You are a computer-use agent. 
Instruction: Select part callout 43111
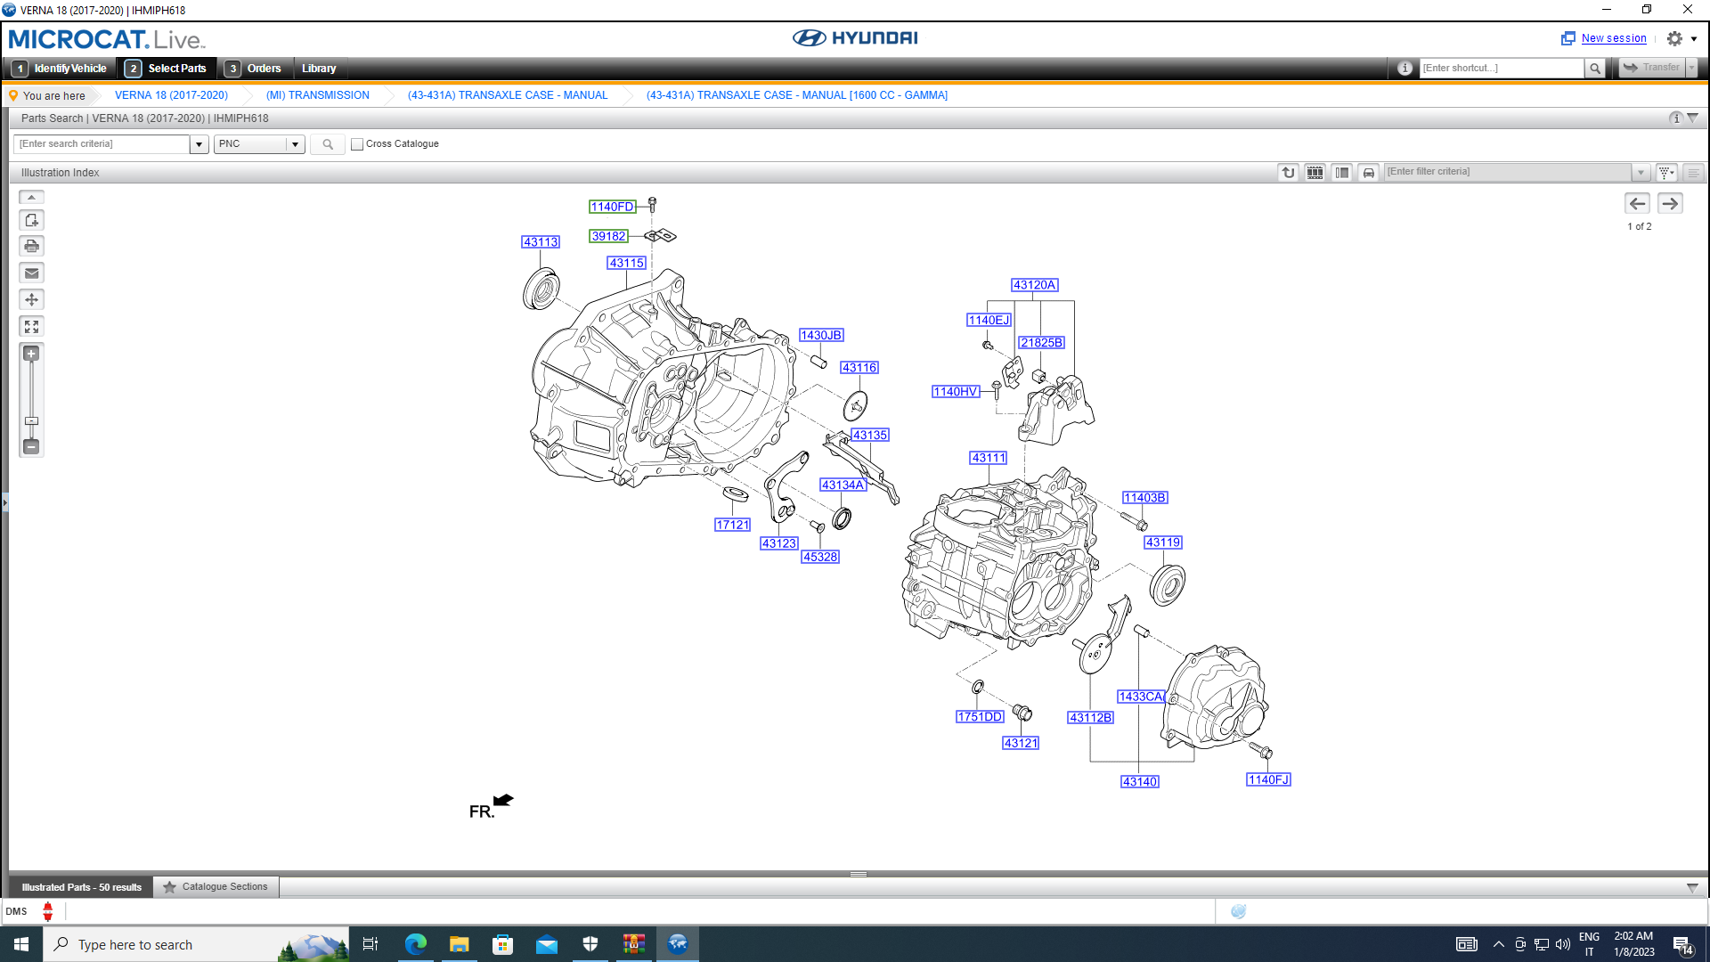[x=989, y=458]
